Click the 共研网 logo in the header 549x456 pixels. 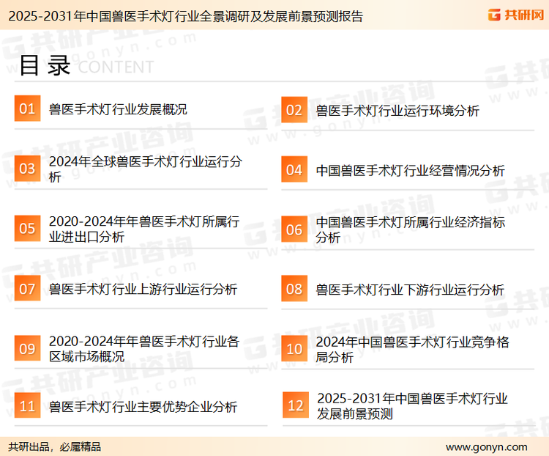tap(516, 15)
